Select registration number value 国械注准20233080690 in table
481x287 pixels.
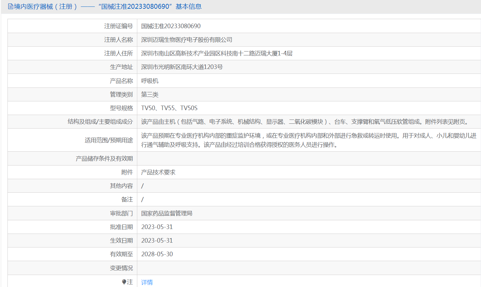point(171,26)
